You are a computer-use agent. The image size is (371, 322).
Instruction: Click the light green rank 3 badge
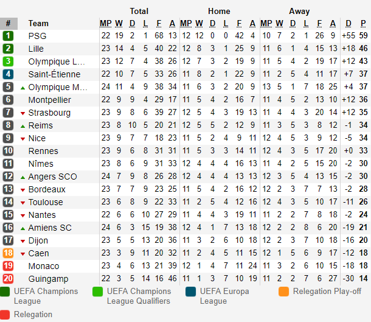8,61
